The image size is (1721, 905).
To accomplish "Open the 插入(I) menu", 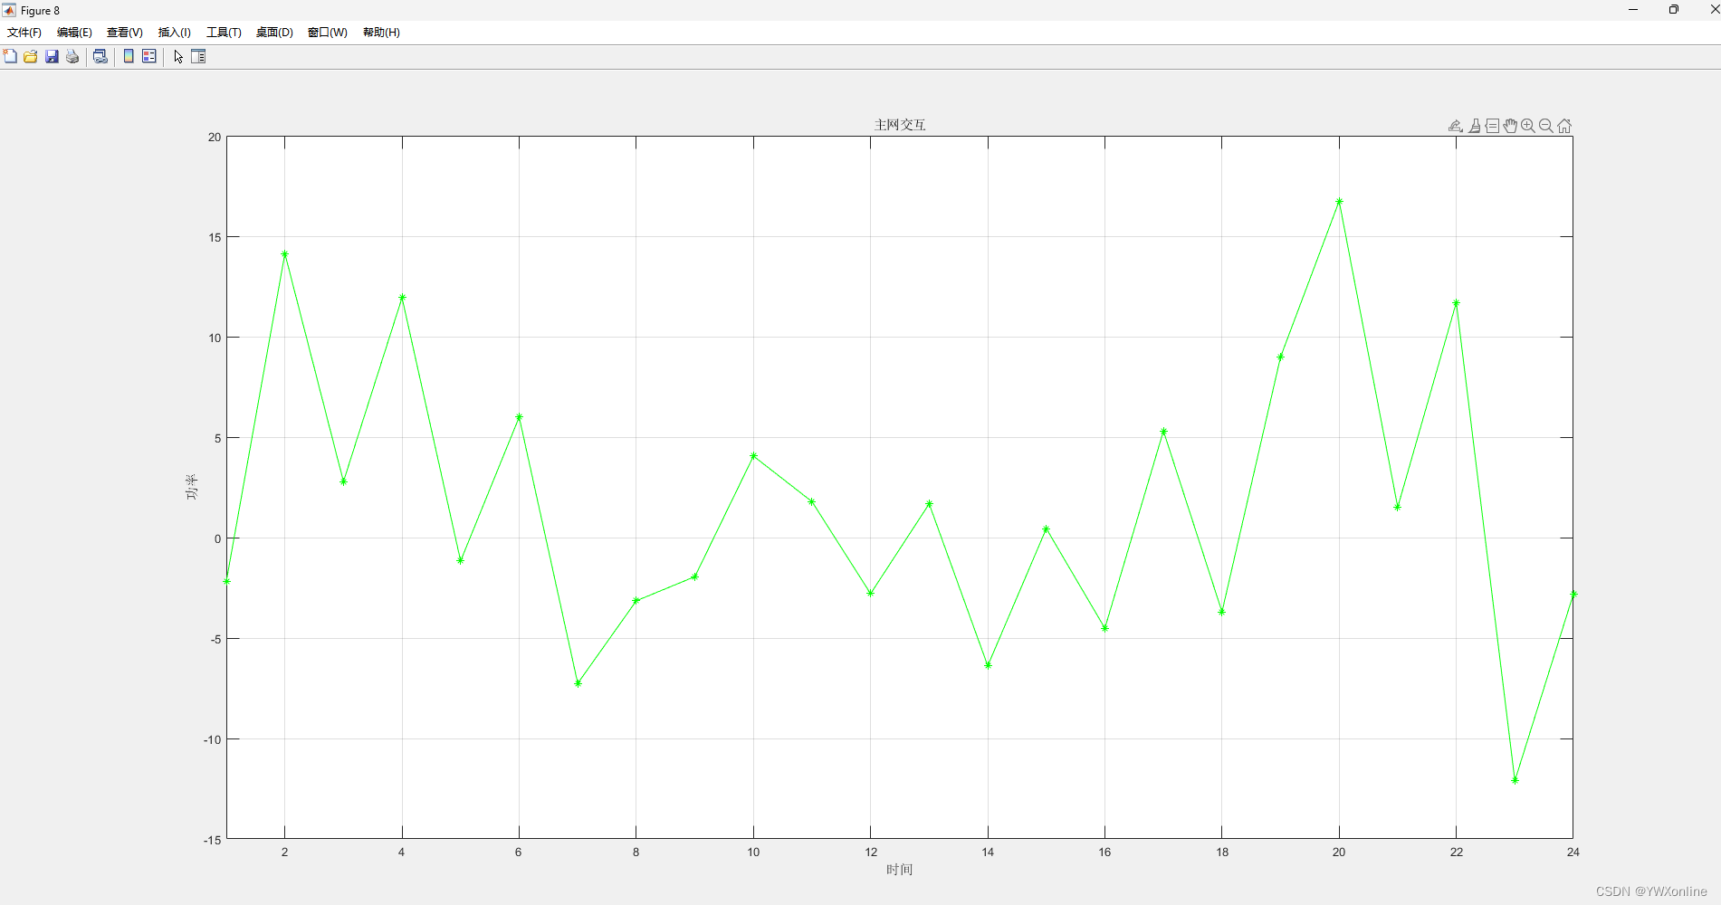I will [175, 32].
